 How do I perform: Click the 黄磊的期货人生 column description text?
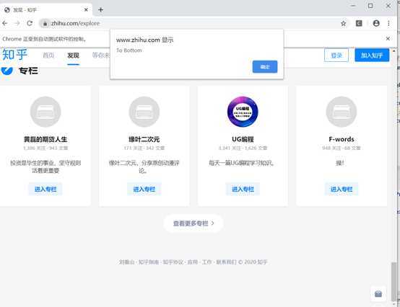[45, 166]
